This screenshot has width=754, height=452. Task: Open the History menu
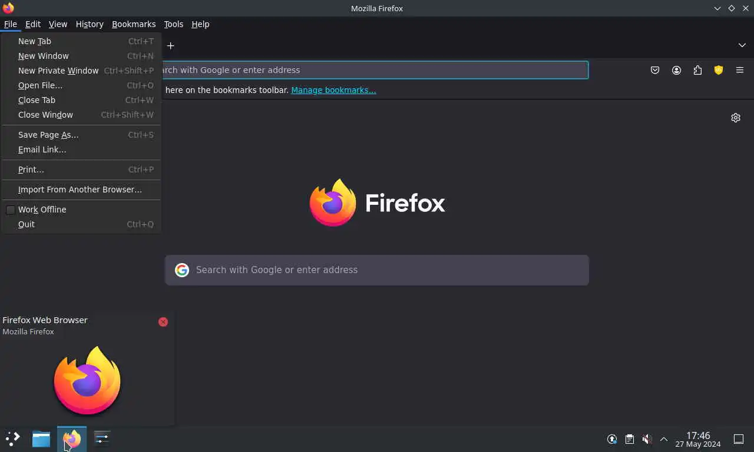(90, 24)
